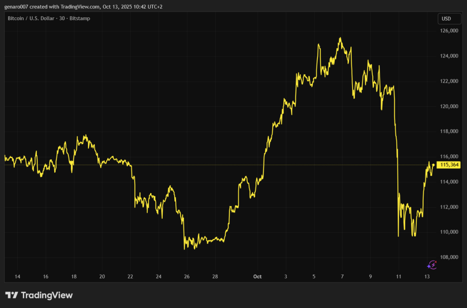Click the TradingView logo icon
The width and height of the screenshot is (467, 308).
point(11,295)
